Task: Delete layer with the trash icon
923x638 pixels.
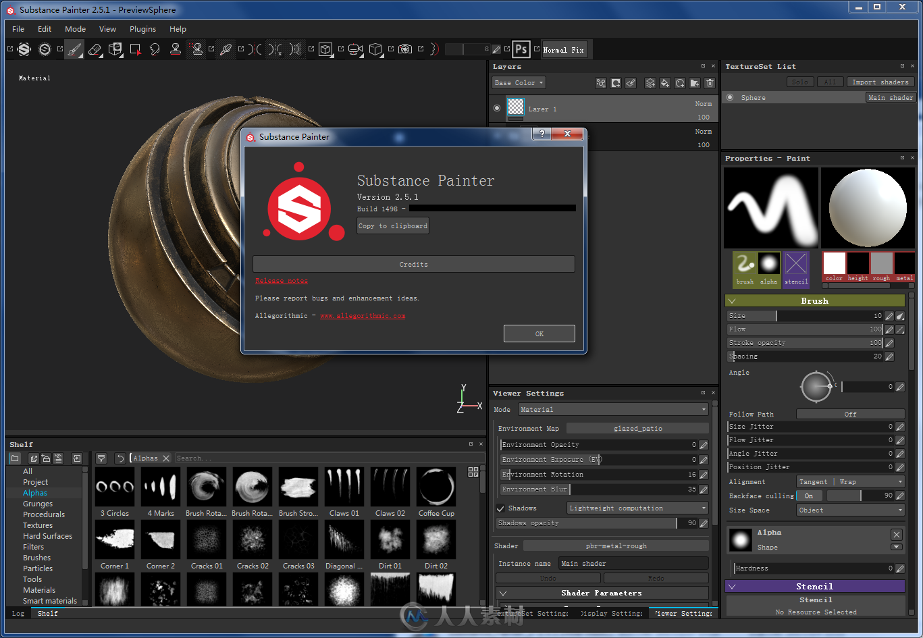Action: tap(710, 83)
